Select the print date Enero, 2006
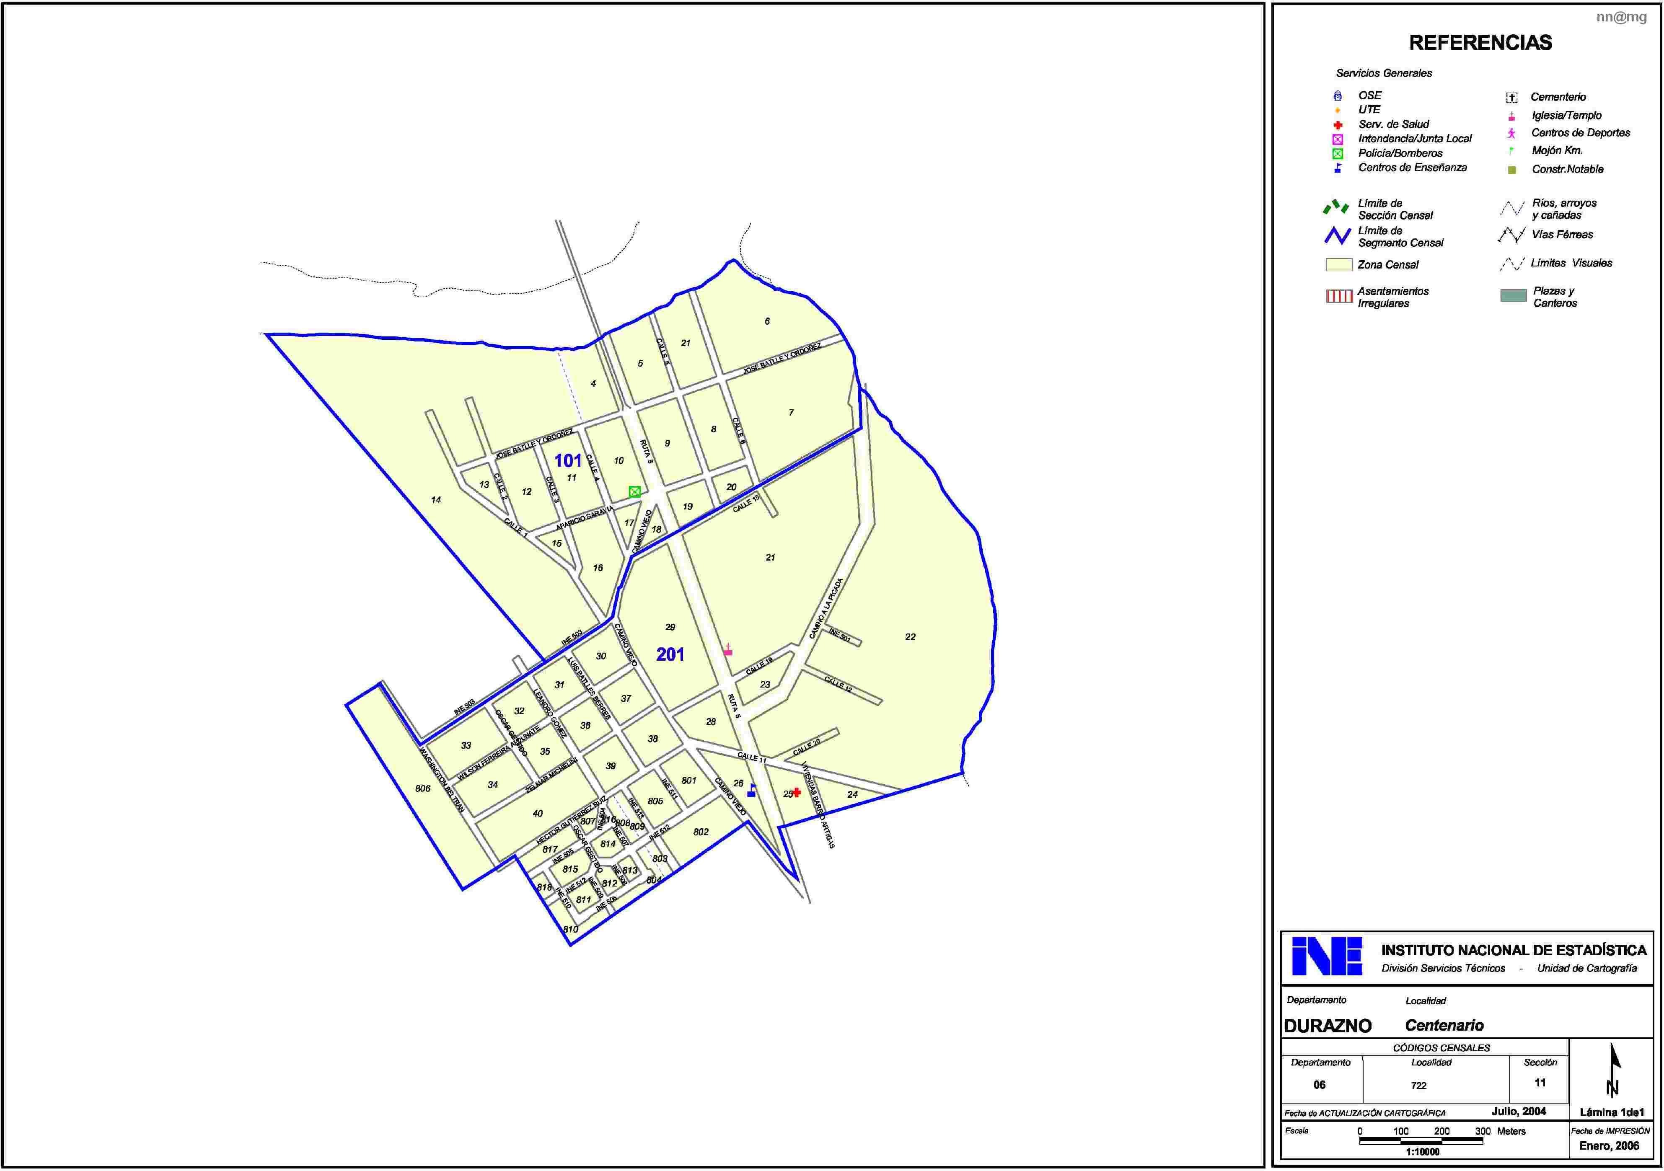The height and width of the screenshot is (1171, 1664). pyautogui.click(x=1610, y=1145)
